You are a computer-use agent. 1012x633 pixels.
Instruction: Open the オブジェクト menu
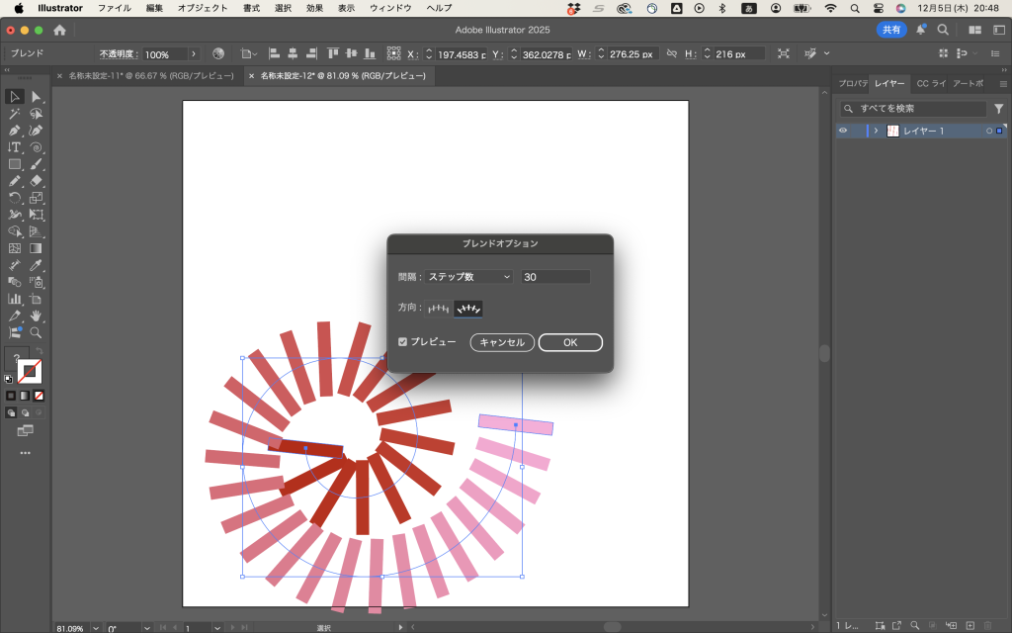coord(202,8)
